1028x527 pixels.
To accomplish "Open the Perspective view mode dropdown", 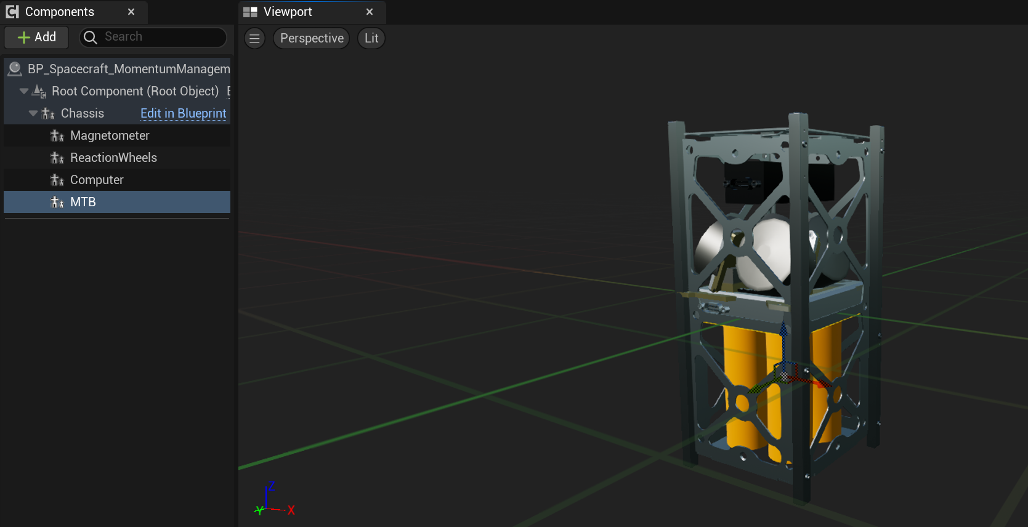I will (x=312, y=38).
